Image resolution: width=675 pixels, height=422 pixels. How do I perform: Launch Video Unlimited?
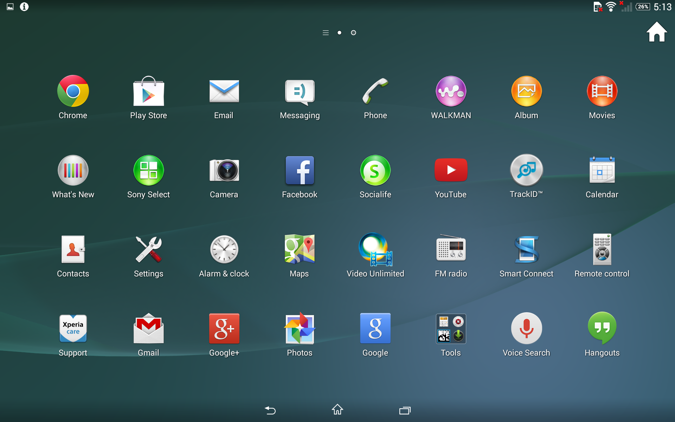coord(375,250)
